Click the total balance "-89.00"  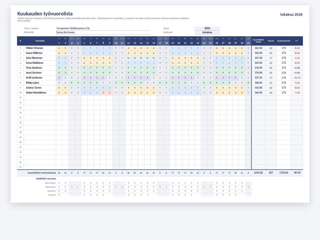pos(297,173)
